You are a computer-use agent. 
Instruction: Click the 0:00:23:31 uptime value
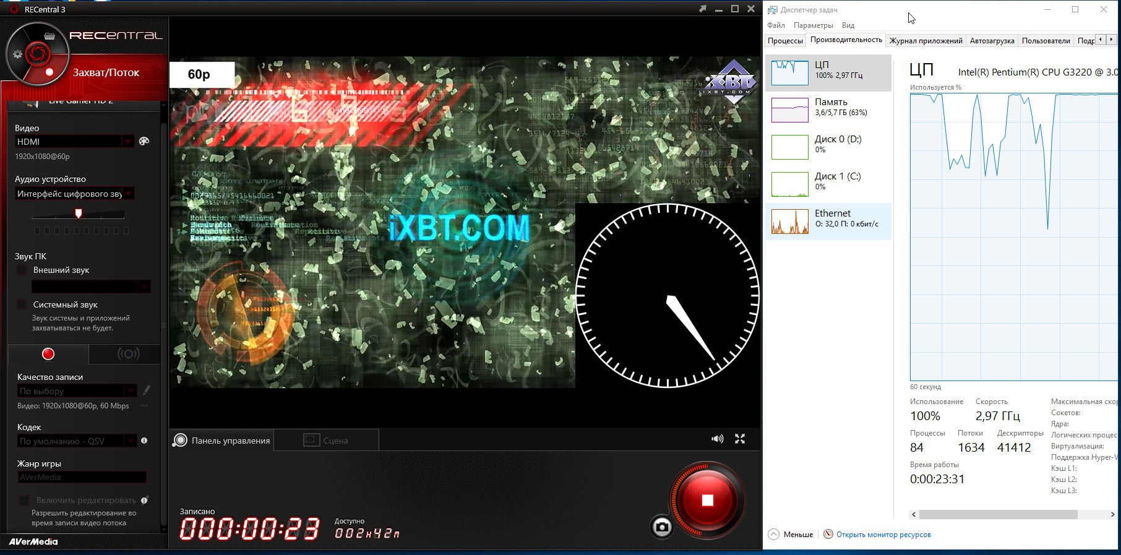(x=937, y=479)
